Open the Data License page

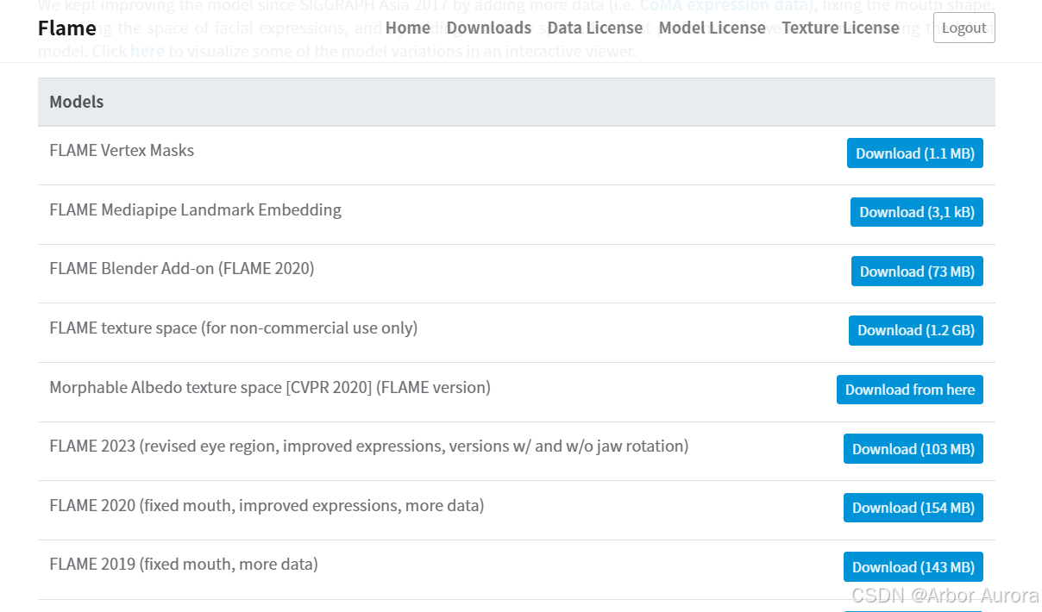pos(594,28)
